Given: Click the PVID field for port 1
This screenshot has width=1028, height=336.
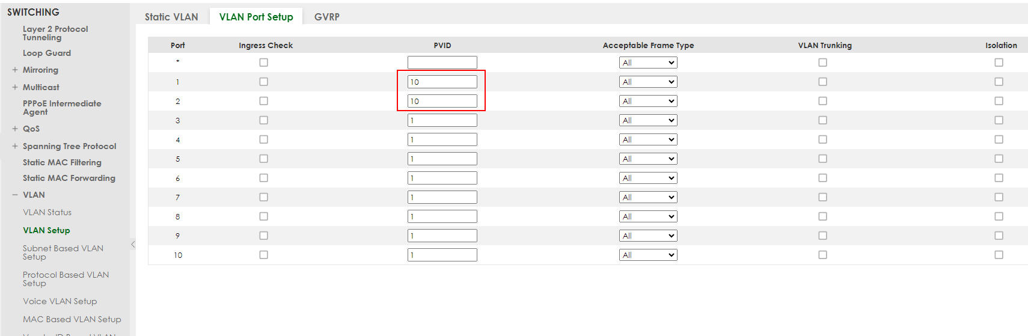Looking at the screenshot, I should (x=442, y=82).
